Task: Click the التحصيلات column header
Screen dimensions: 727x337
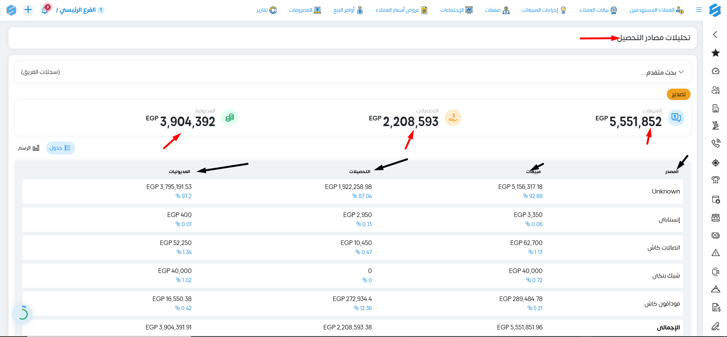Action: click(x=360, y=172)
